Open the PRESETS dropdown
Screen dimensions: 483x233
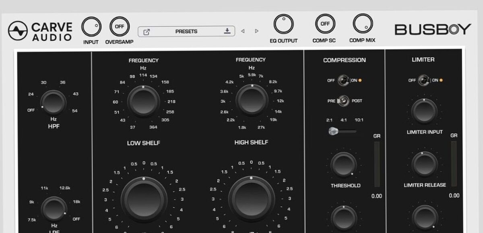[x=187, y=31]
